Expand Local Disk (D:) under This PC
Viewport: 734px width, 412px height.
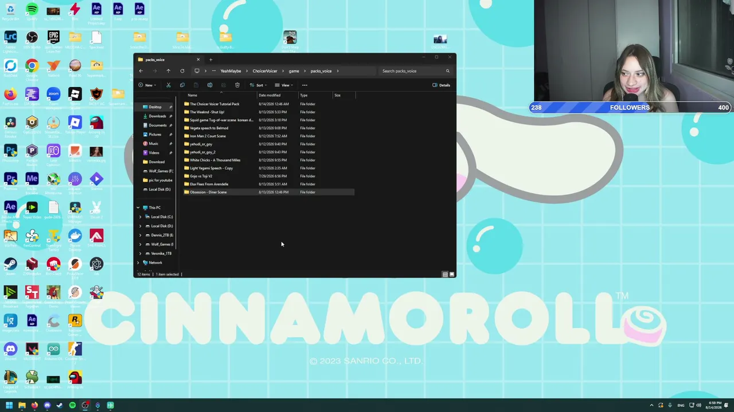140,226
